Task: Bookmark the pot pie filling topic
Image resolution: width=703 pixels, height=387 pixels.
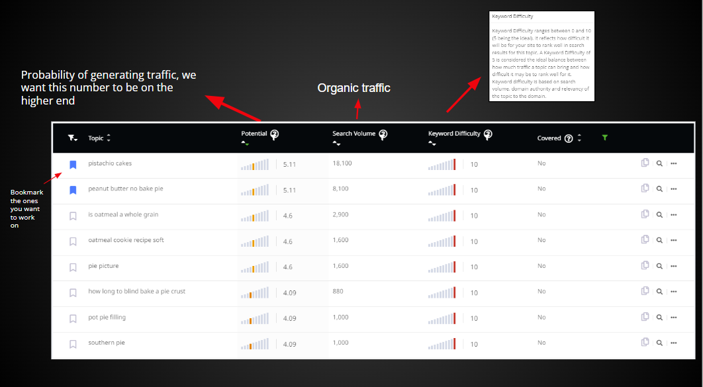Action: [73, 319]
